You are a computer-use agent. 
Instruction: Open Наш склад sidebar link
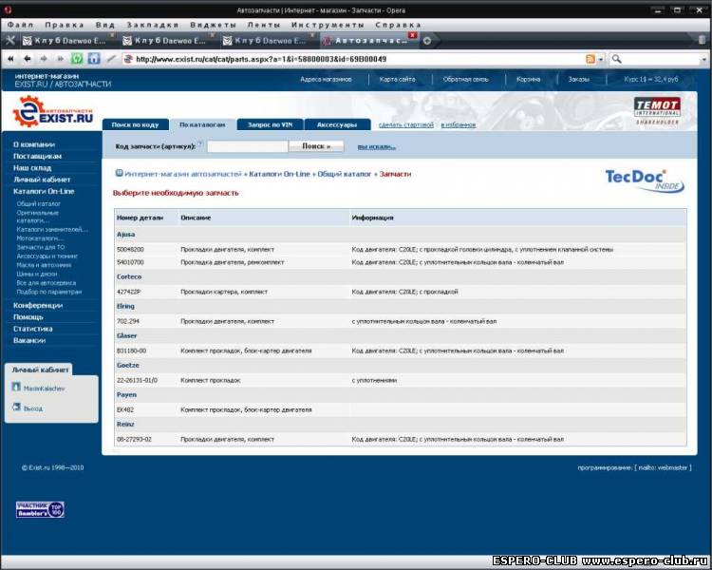coord(32,168)
